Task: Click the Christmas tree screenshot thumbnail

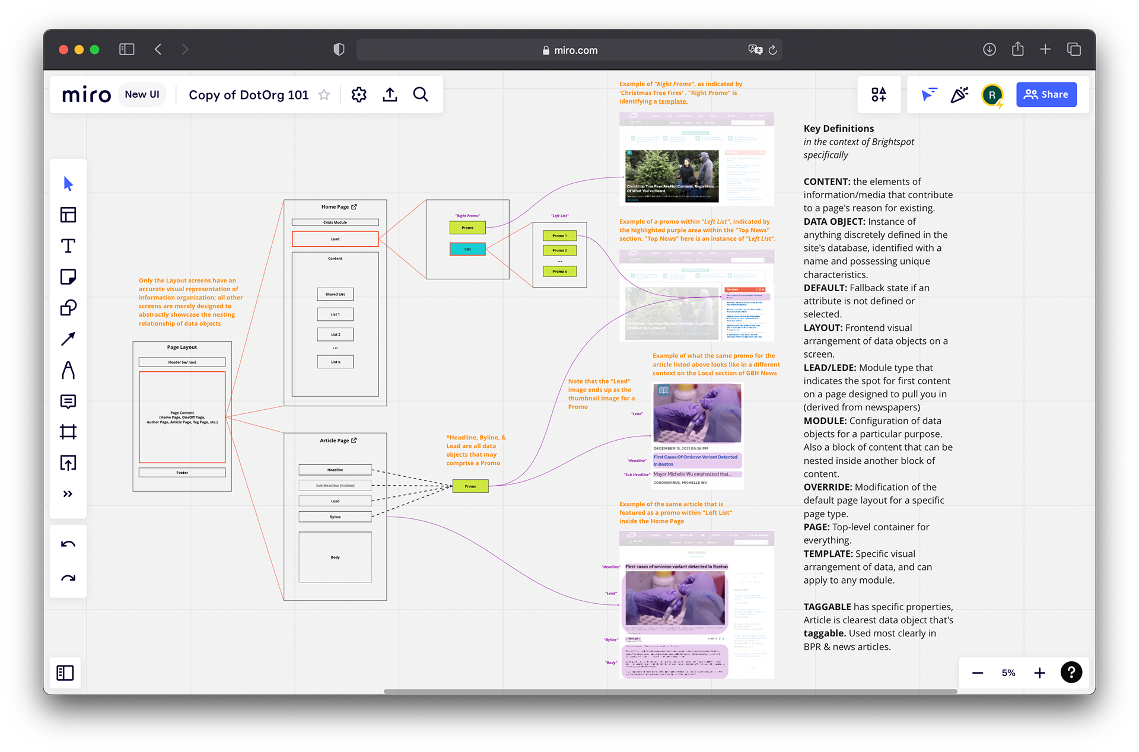Action: click(x=672, y=176)
